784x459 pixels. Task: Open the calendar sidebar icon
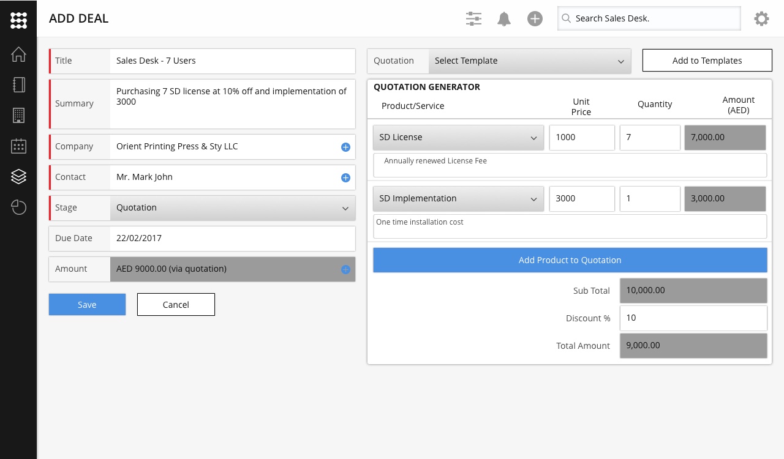click(18, 146)
